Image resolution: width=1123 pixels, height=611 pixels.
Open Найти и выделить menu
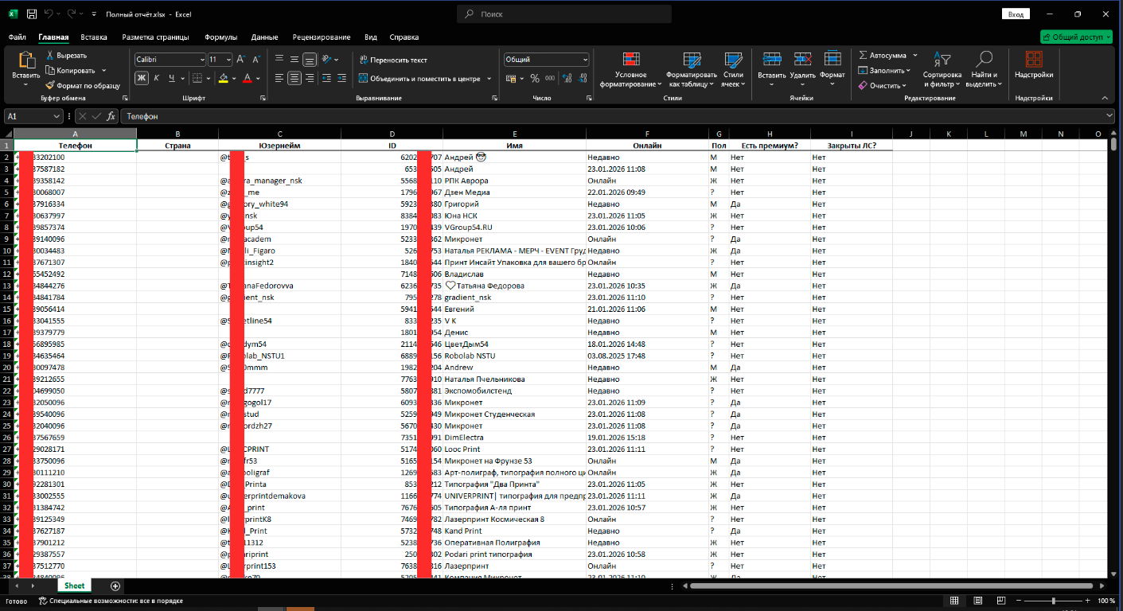click(985, 70)
